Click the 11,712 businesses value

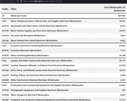122,100
